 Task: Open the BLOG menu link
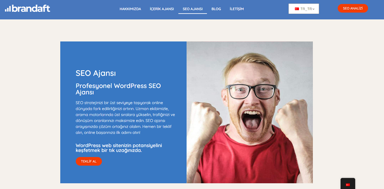(216, 9)
